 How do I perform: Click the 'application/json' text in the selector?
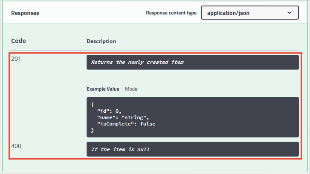click(x=228, y=13)
